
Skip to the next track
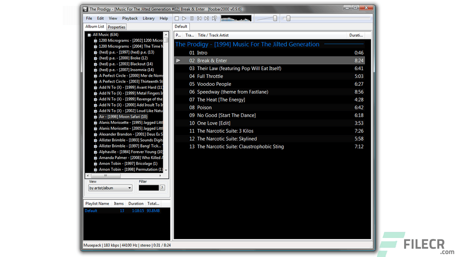(207, 18)
